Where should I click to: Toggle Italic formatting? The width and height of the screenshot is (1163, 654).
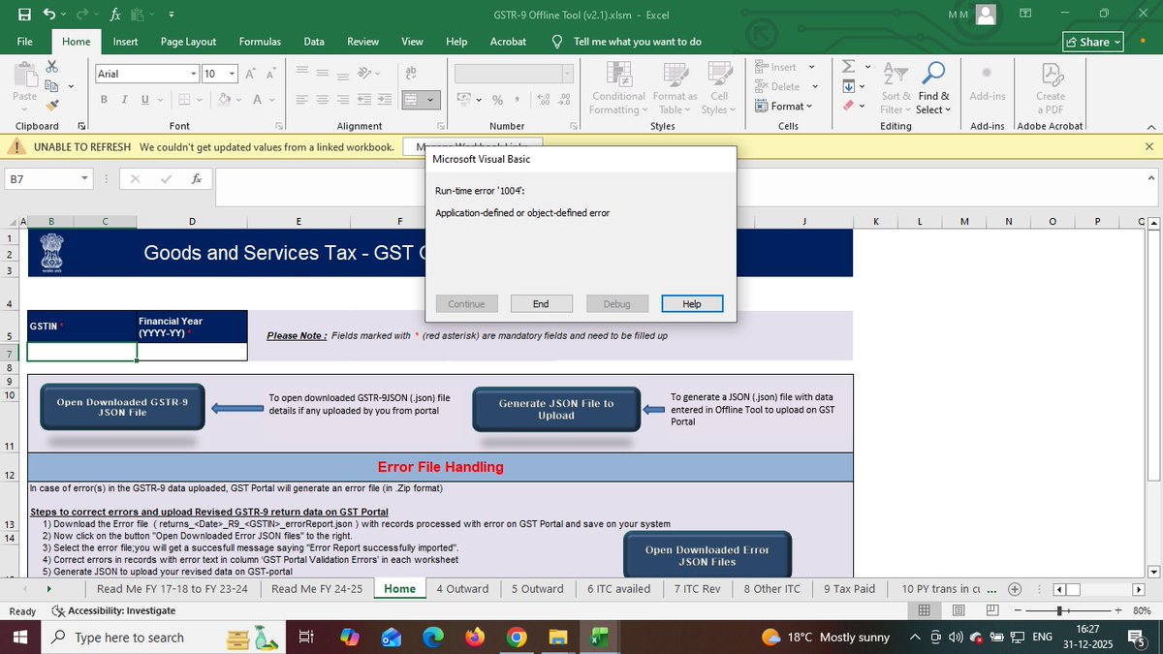click(x=125, y=100)
